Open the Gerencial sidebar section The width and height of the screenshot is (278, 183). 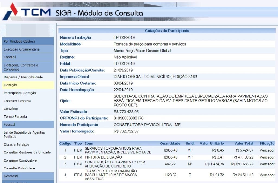point(28,176)
